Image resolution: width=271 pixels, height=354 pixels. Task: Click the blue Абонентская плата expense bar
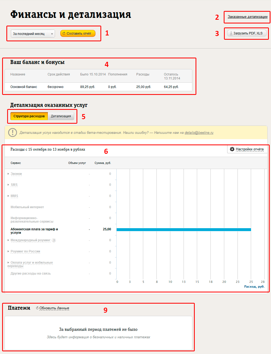184,230
